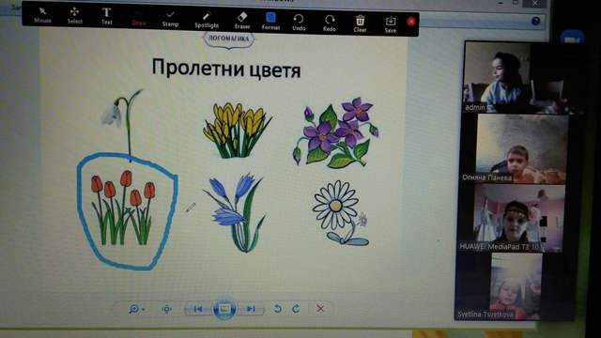601x338 pixels.
Task: Select the Mouse tool in annotation toolbar
Action: point(42,16)
